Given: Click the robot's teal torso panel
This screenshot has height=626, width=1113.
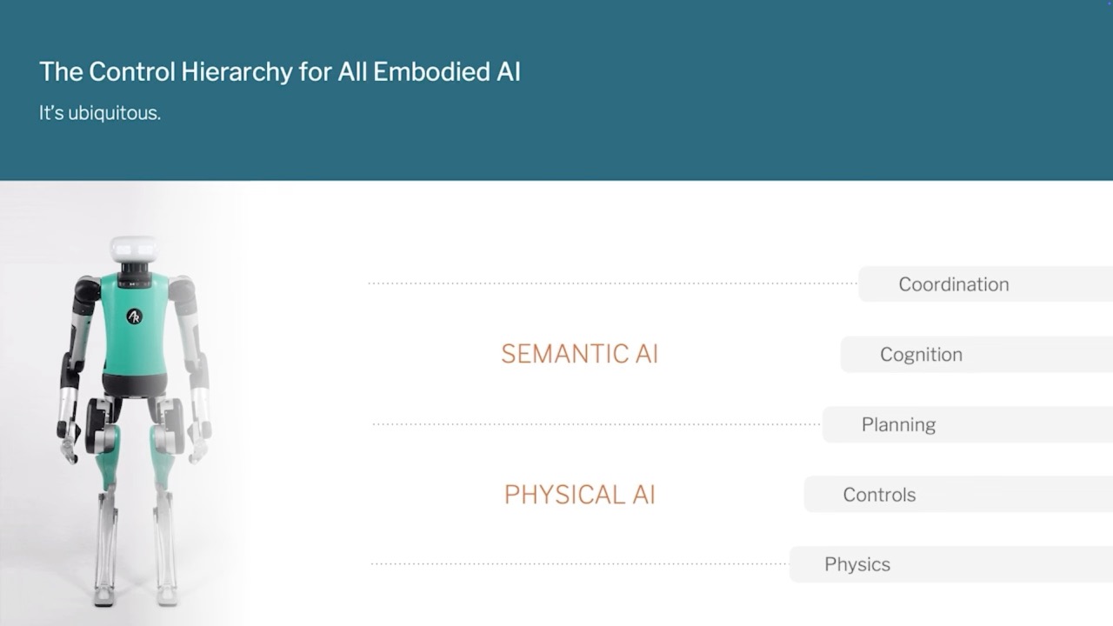Looking at the screenshot, I should (x=134, y=323).
